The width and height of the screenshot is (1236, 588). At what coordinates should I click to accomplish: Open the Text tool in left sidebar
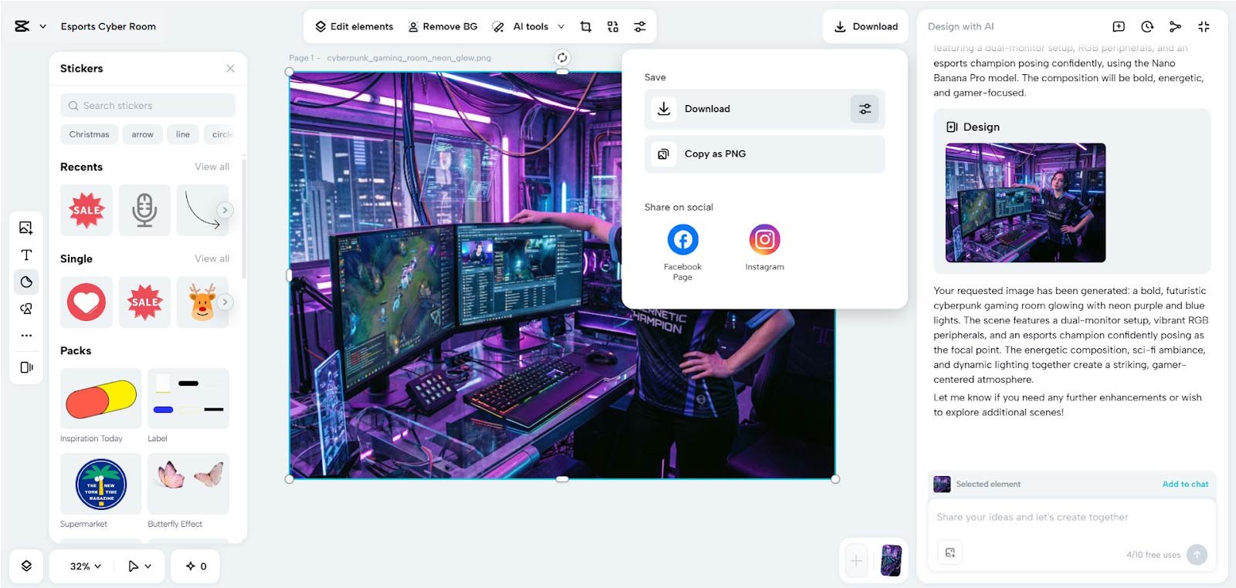point(26,255)
